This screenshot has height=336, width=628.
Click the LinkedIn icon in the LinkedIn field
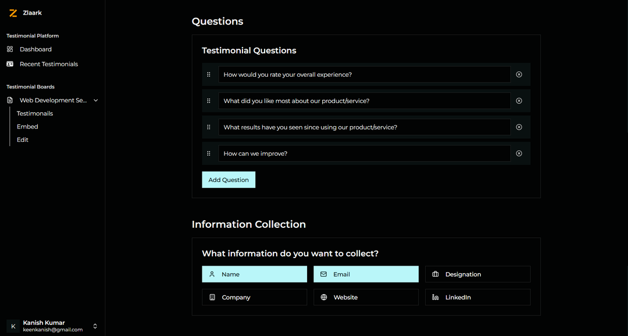436,297
